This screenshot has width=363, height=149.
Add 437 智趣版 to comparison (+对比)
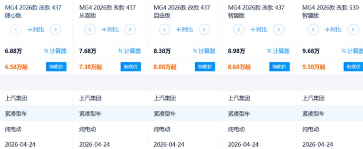[x=259, y=30]
